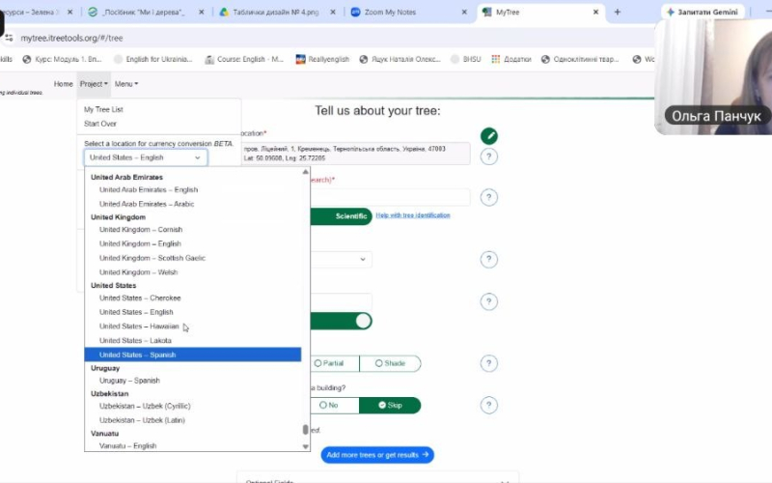Click the dropdown list scroll down arrow

[305, 446]
